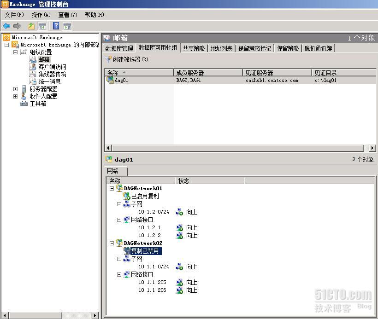Collapse the DAGNetwork01 node
This screenshot has width=378, height=319.
[112, 189]
